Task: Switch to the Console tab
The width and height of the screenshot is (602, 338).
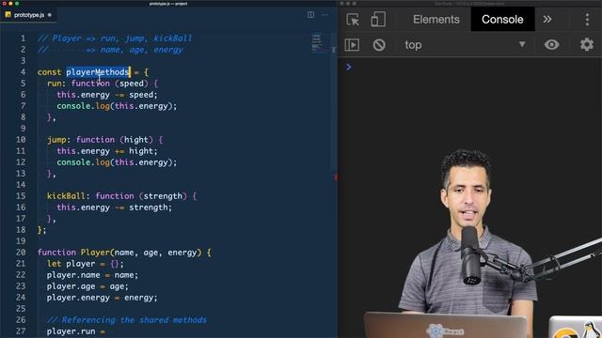Action: click(502, 19)
